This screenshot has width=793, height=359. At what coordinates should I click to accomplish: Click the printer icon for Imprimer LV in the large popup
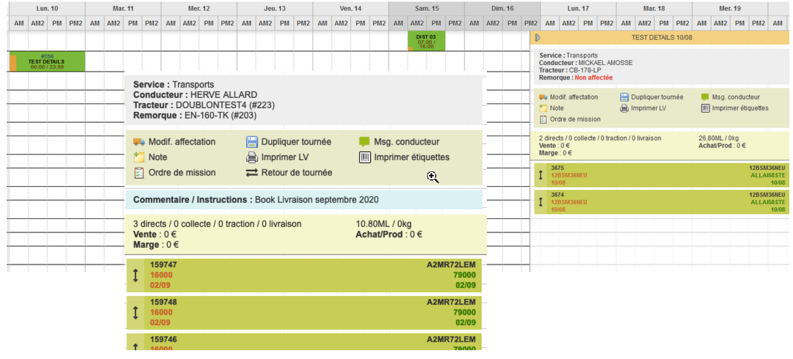pyautogui.click(x=252, y=157)
